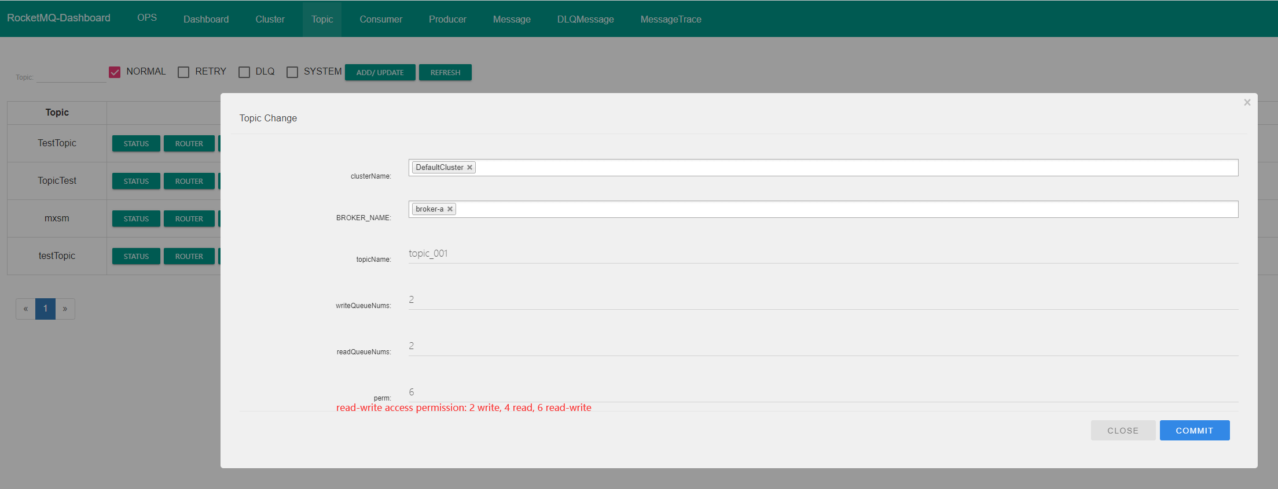Open the Consumer tab
1278x489 pixels.
[380, 19]
